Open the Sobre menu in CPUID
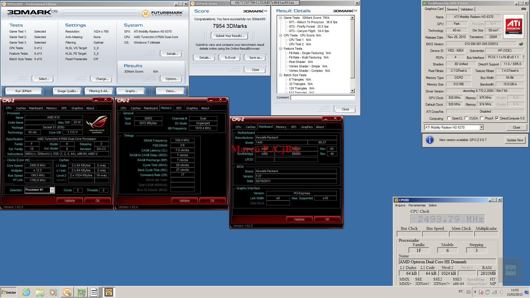The height and width of the screenshot is (298, 530). tap(432, 205)
